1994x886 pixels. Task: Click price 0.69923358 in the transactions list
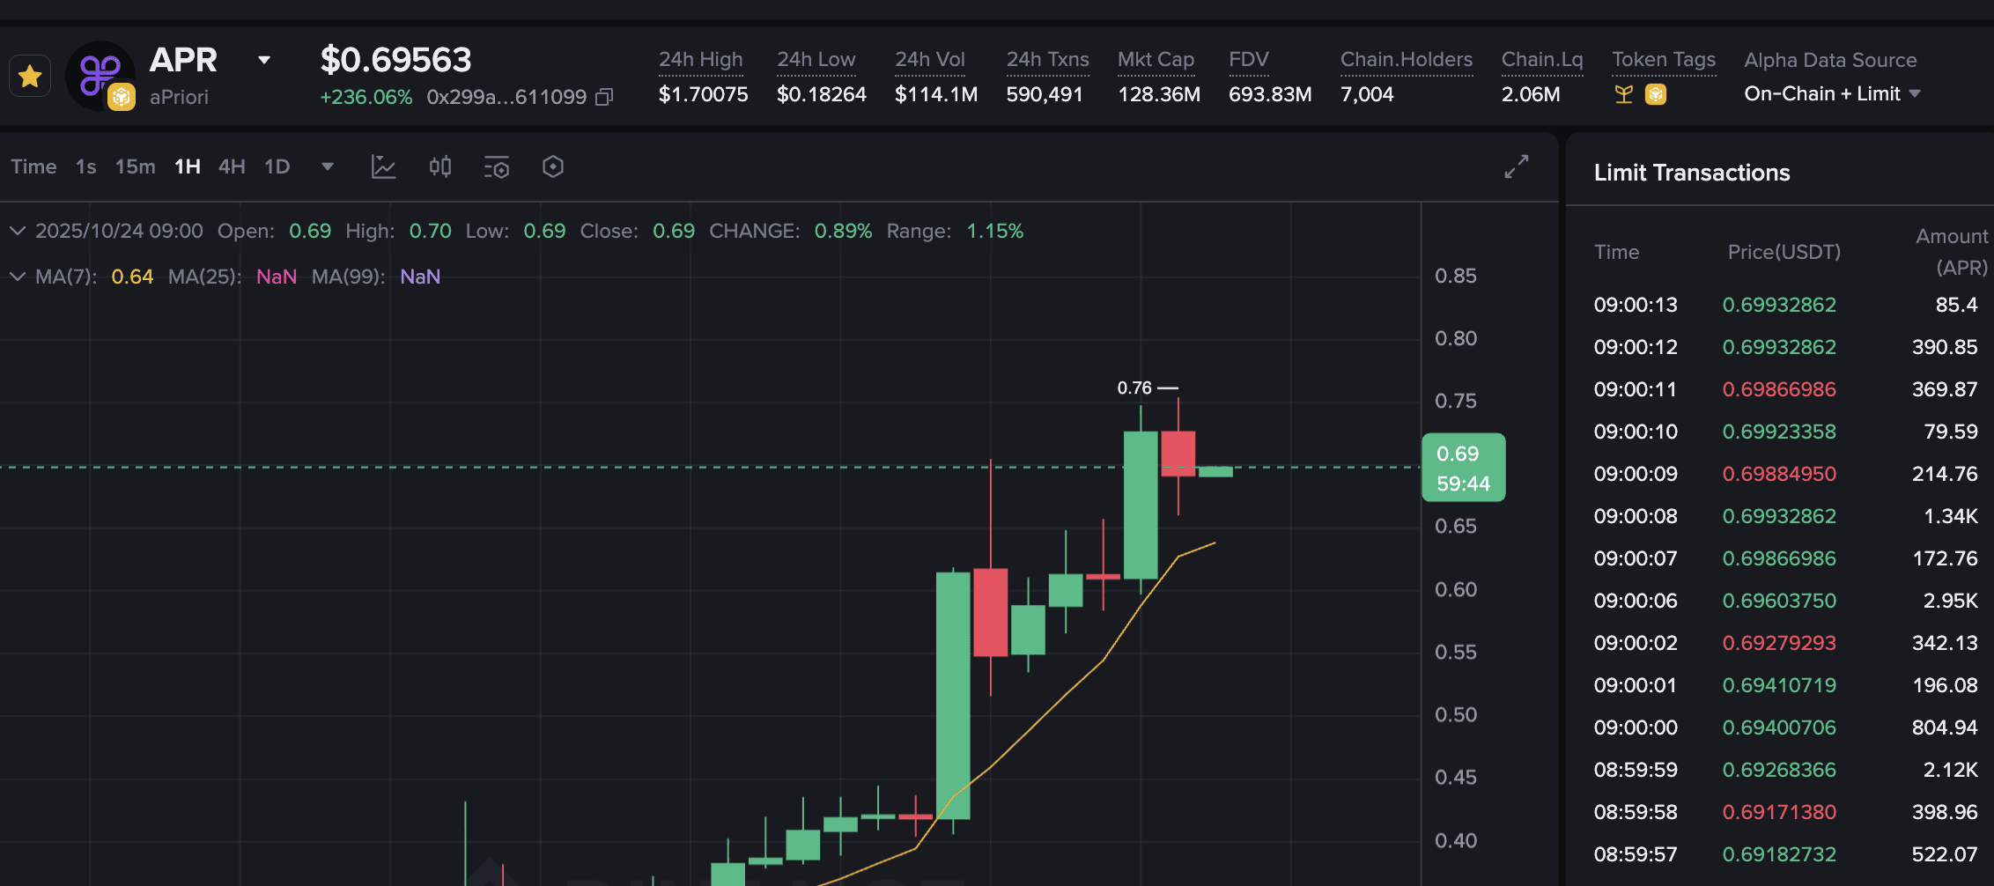pos(1779,432)
